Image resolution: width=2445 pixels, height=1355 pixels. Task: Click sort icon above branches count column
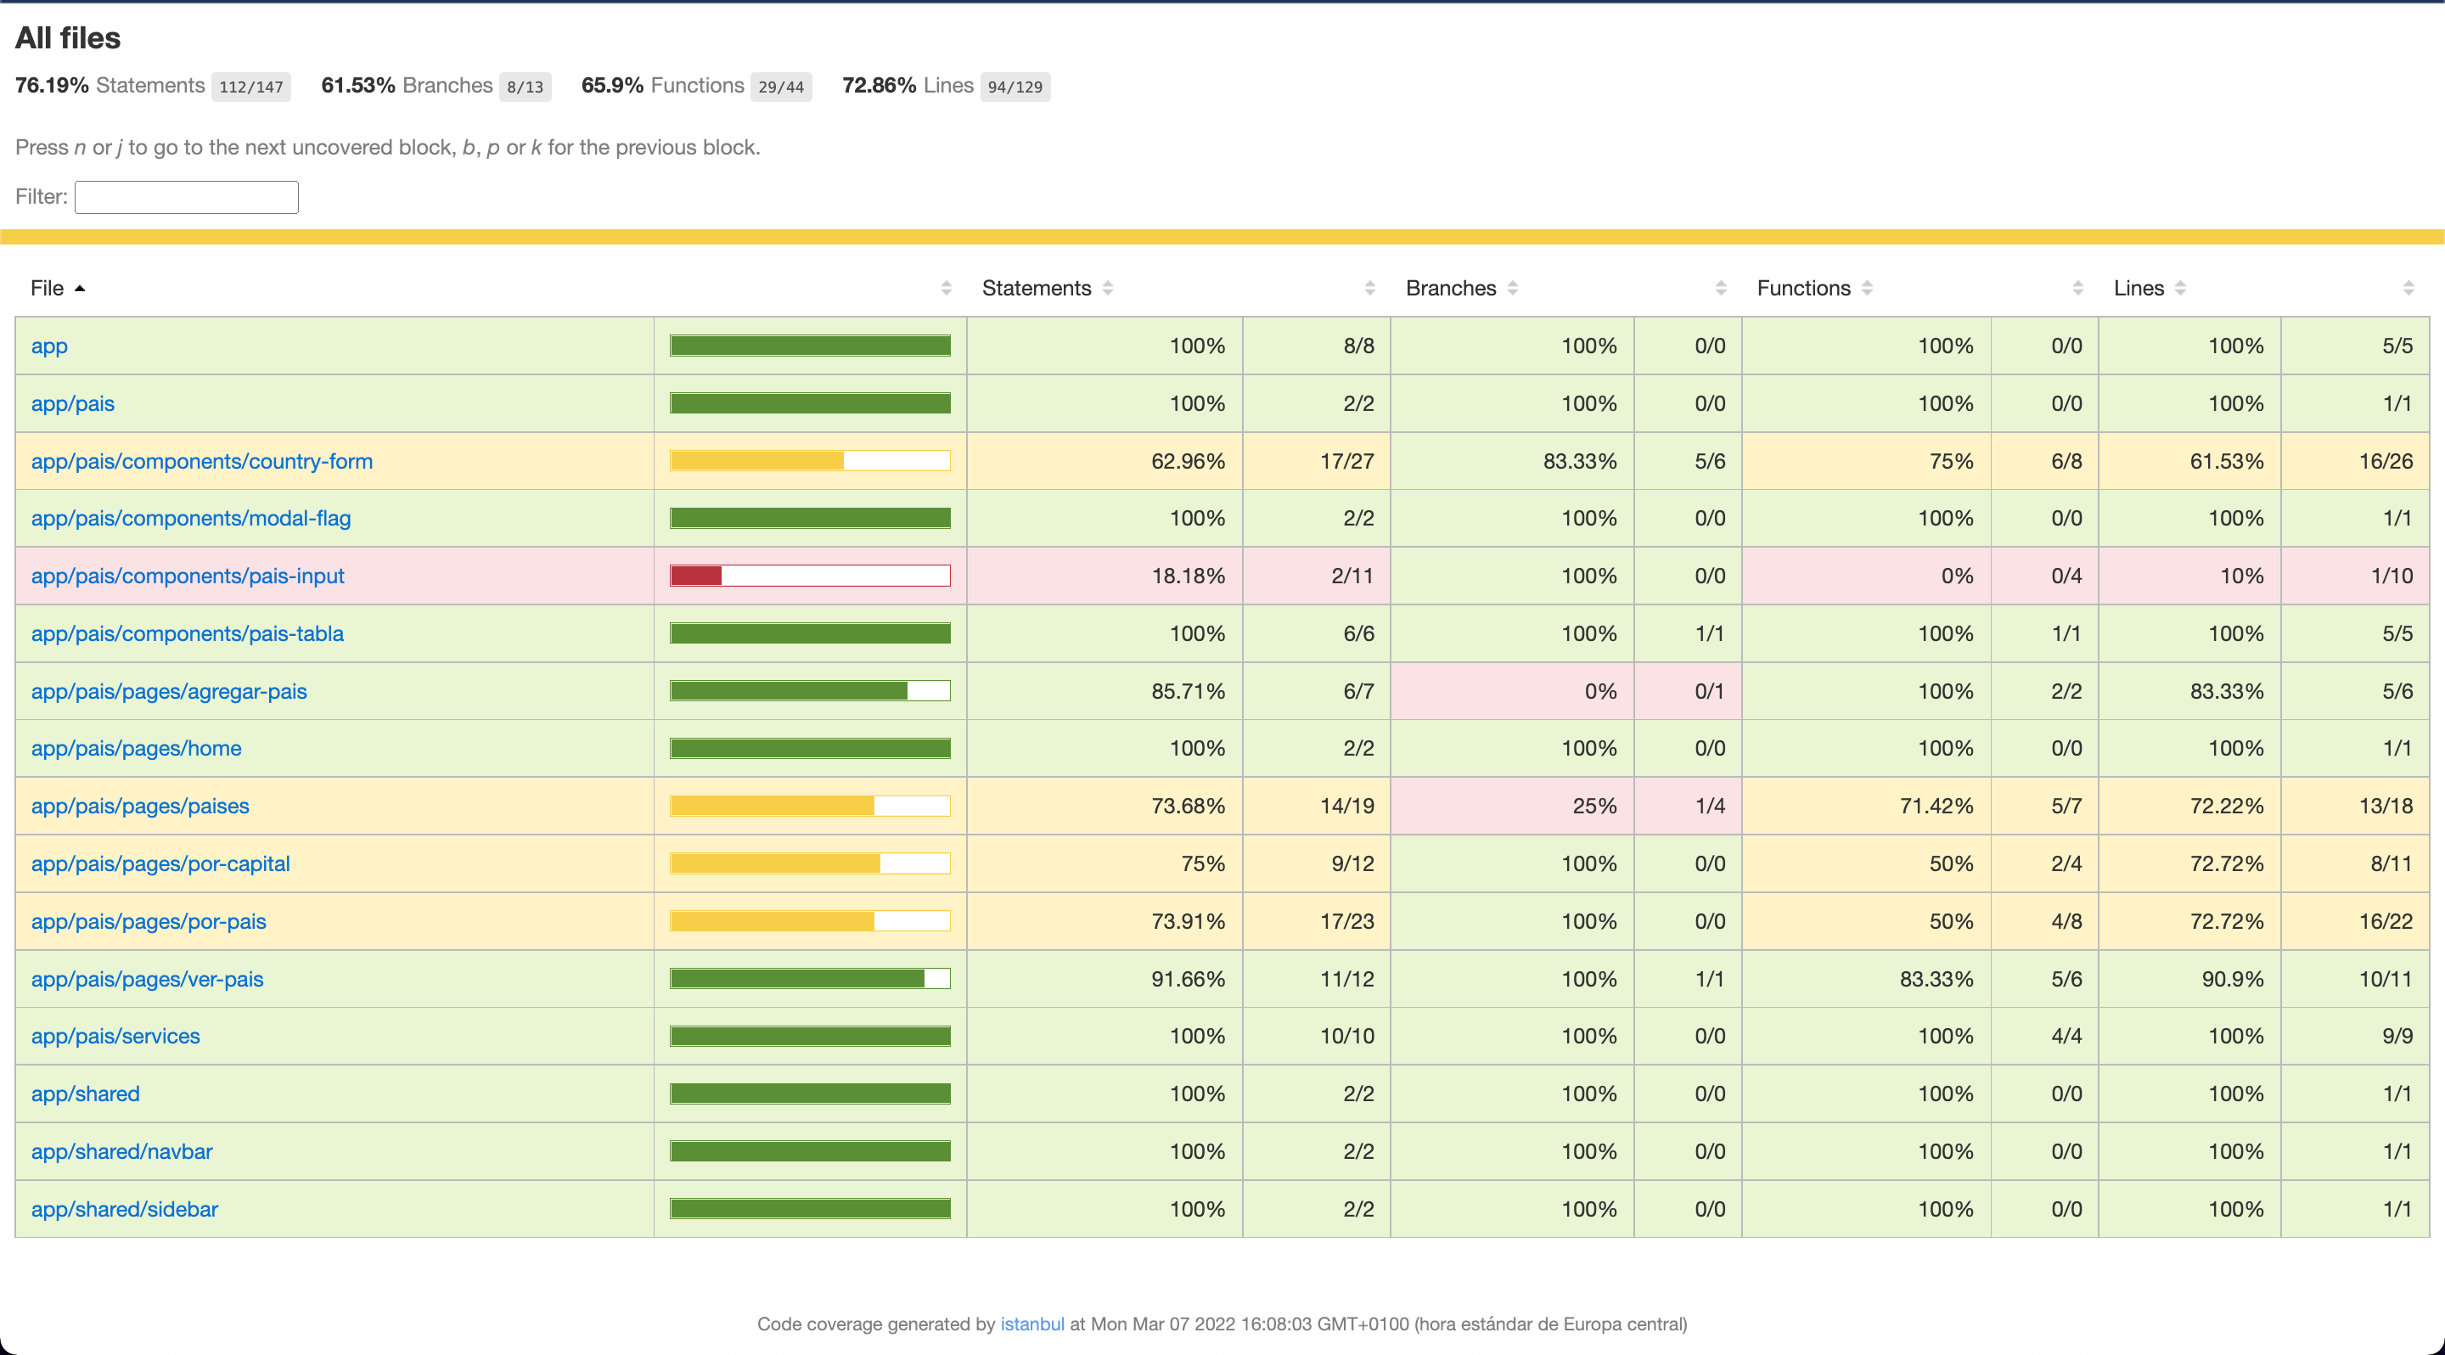coord(1721,289)
